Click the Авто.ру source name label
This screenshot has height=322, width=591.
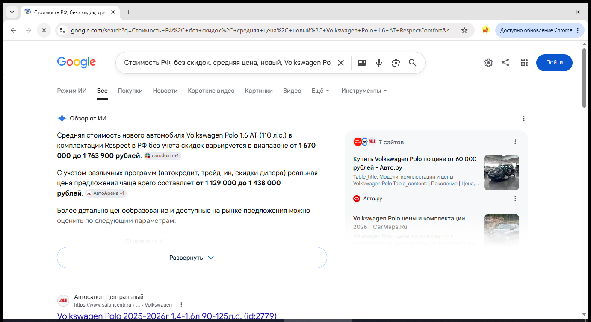[x=372, y=199]
